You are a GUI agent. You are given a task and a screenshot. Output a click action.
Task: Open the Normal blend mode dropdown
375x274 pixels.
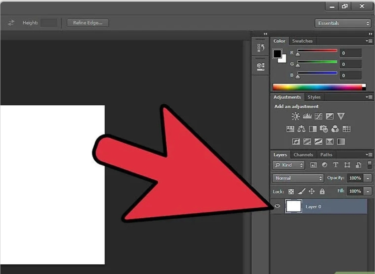click(x=298, y=178)
